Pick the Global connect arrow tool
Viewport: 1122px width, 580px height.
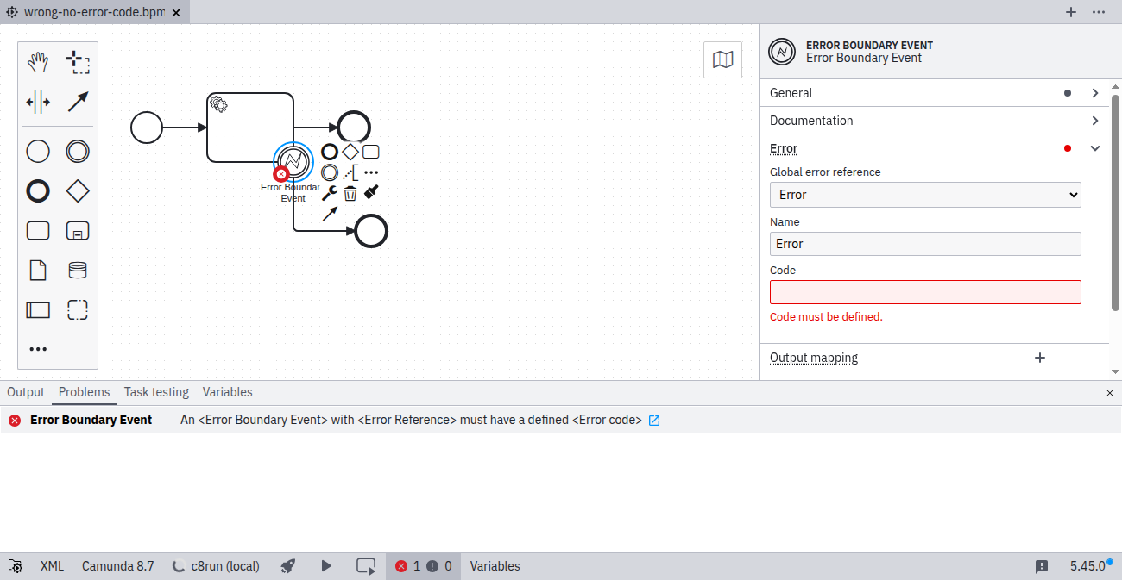pyautogui.click(x=78, y=103)
